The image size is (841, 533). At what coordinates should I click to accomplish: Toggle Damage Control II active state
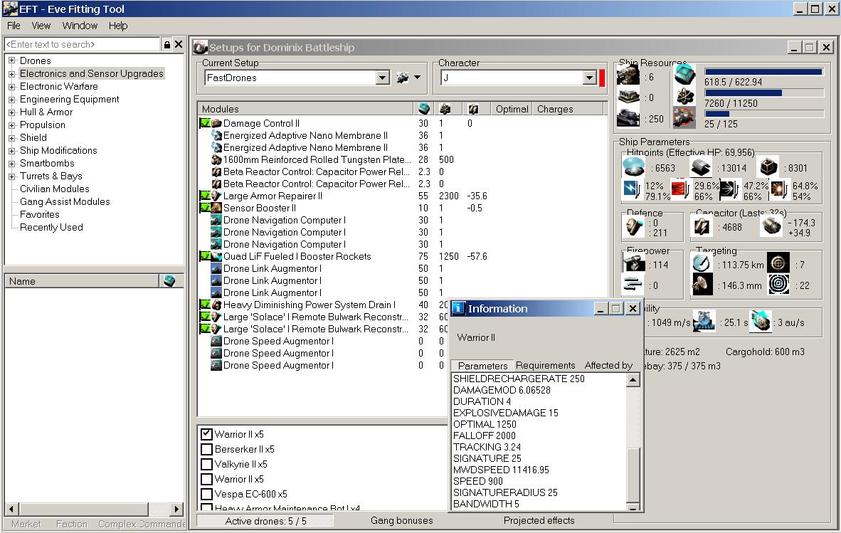[204, 123]
